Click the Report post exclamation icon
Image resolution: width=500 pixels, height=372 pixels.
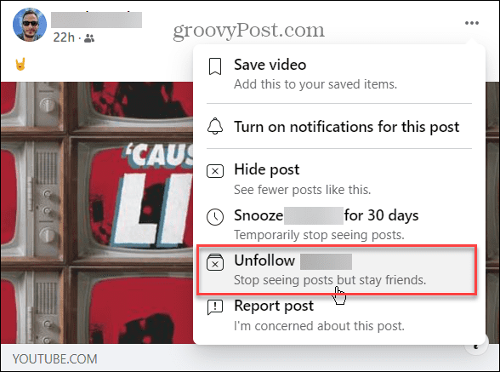pos(215,307)
